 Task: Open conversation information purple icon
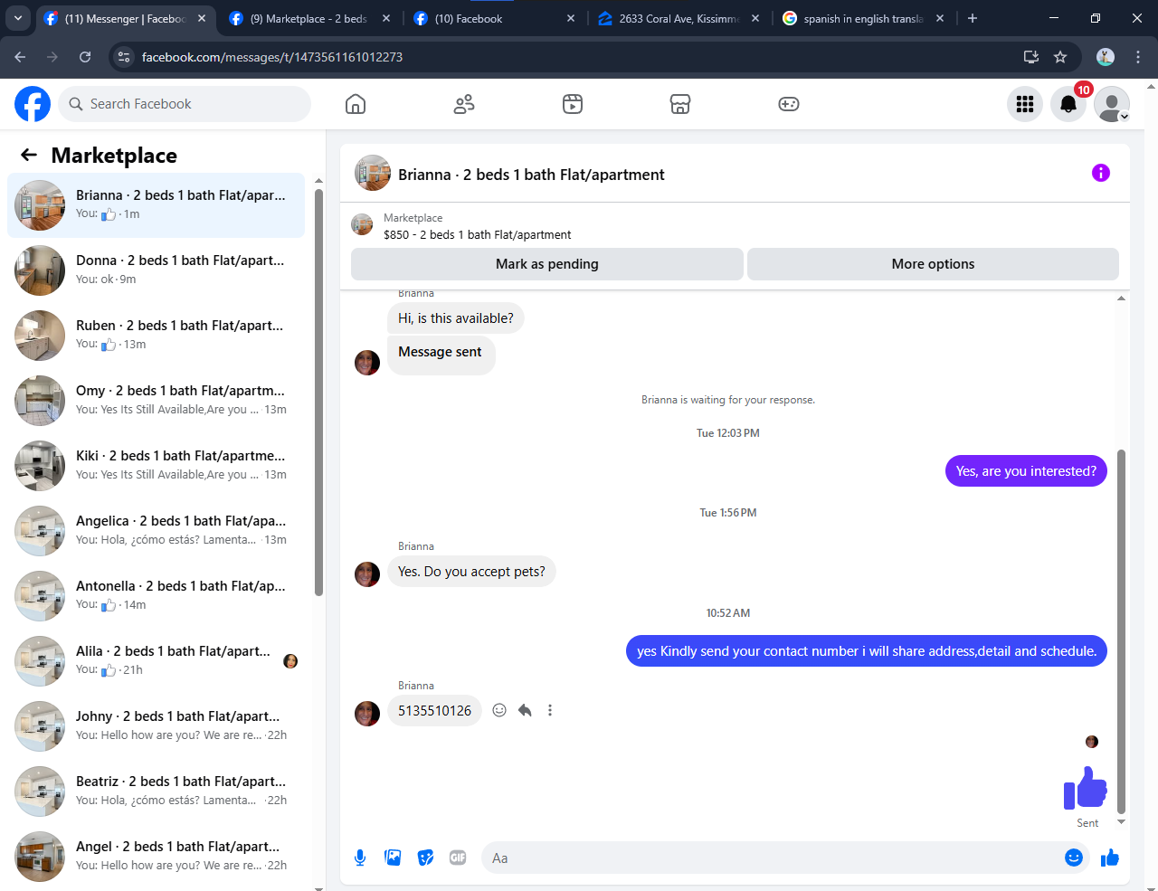pyautogui.click(x=1101, y=173)
